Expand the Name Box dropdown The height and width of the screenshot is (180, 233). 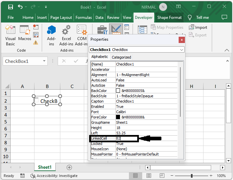pos(45,61)
